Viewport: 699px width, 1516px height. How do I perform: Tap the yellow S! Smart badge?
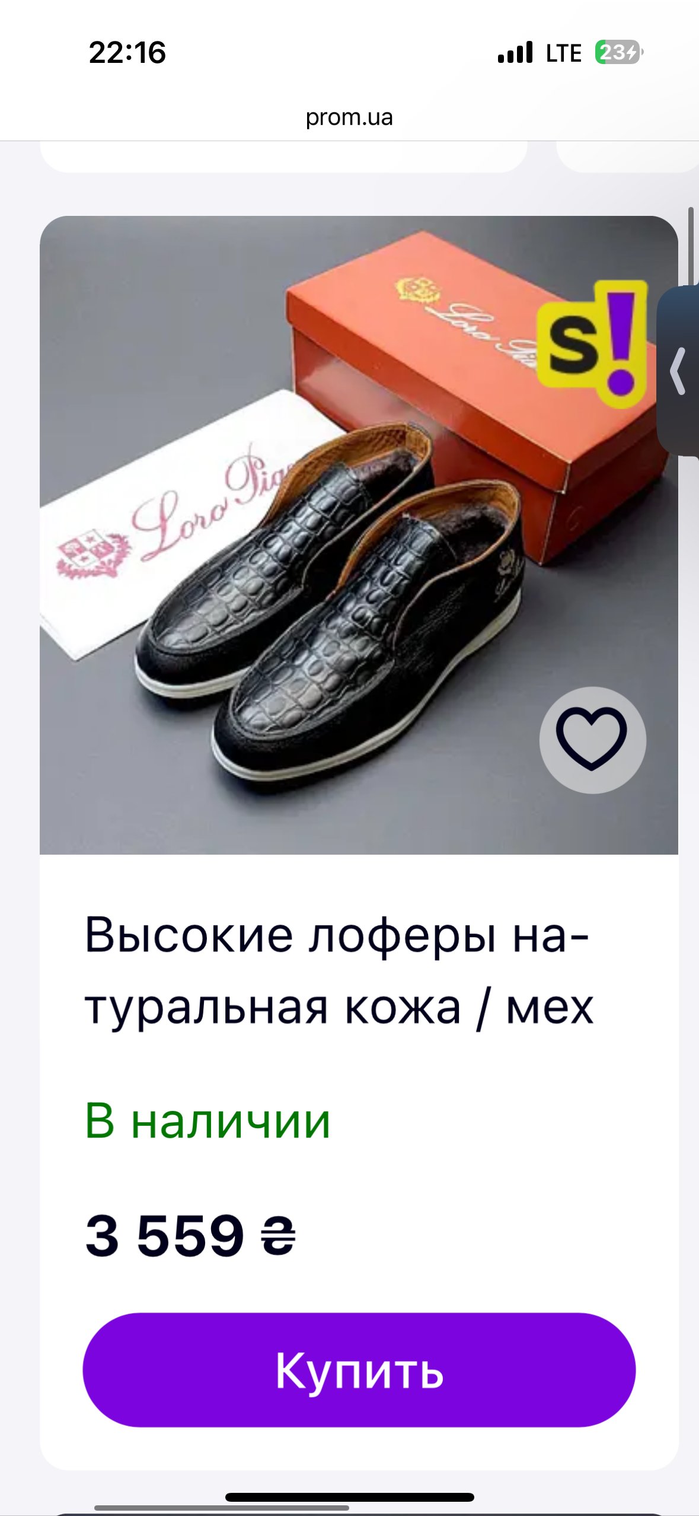coord(592,343)
